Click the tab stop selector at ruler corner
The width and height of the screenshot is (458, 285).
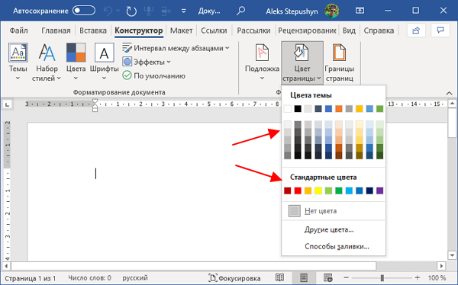tap(7, 104)
